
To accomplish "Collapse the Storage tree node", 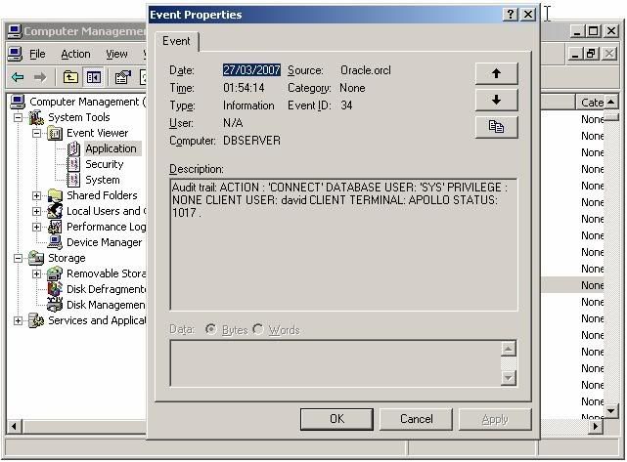I will [19, 258].
